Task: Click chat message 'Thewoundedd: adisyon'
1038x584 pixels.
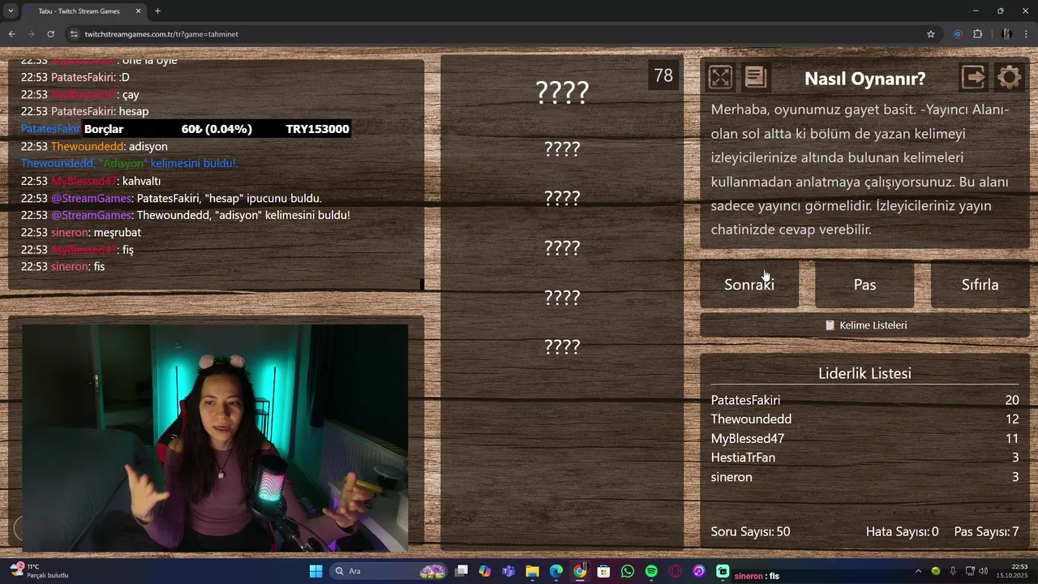Action: click(x=94, y=147)
